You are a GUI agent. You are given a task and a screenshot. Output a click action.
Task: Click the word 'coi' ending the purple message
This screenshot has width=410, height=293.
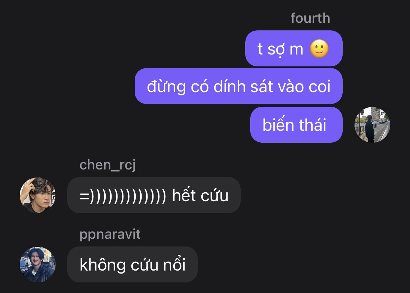(320, 87)
